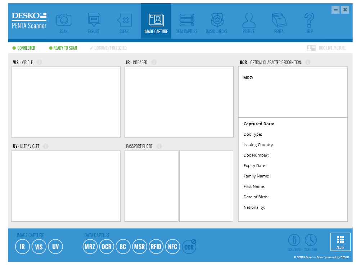The image size is (356, 266).
Task: Click the Scan Time icon
Action: [311, 241]
